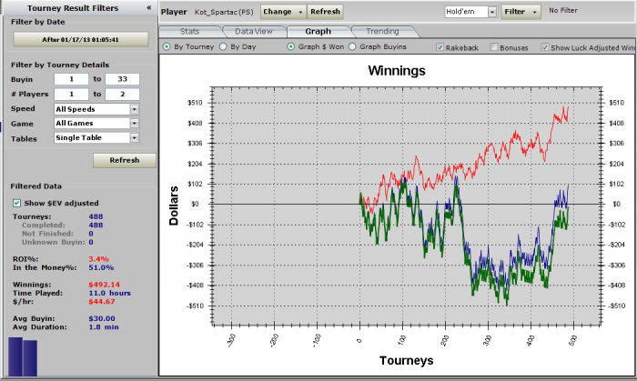
Task: Open the Game All Games dropdown
Action: (x=134, y=124)
